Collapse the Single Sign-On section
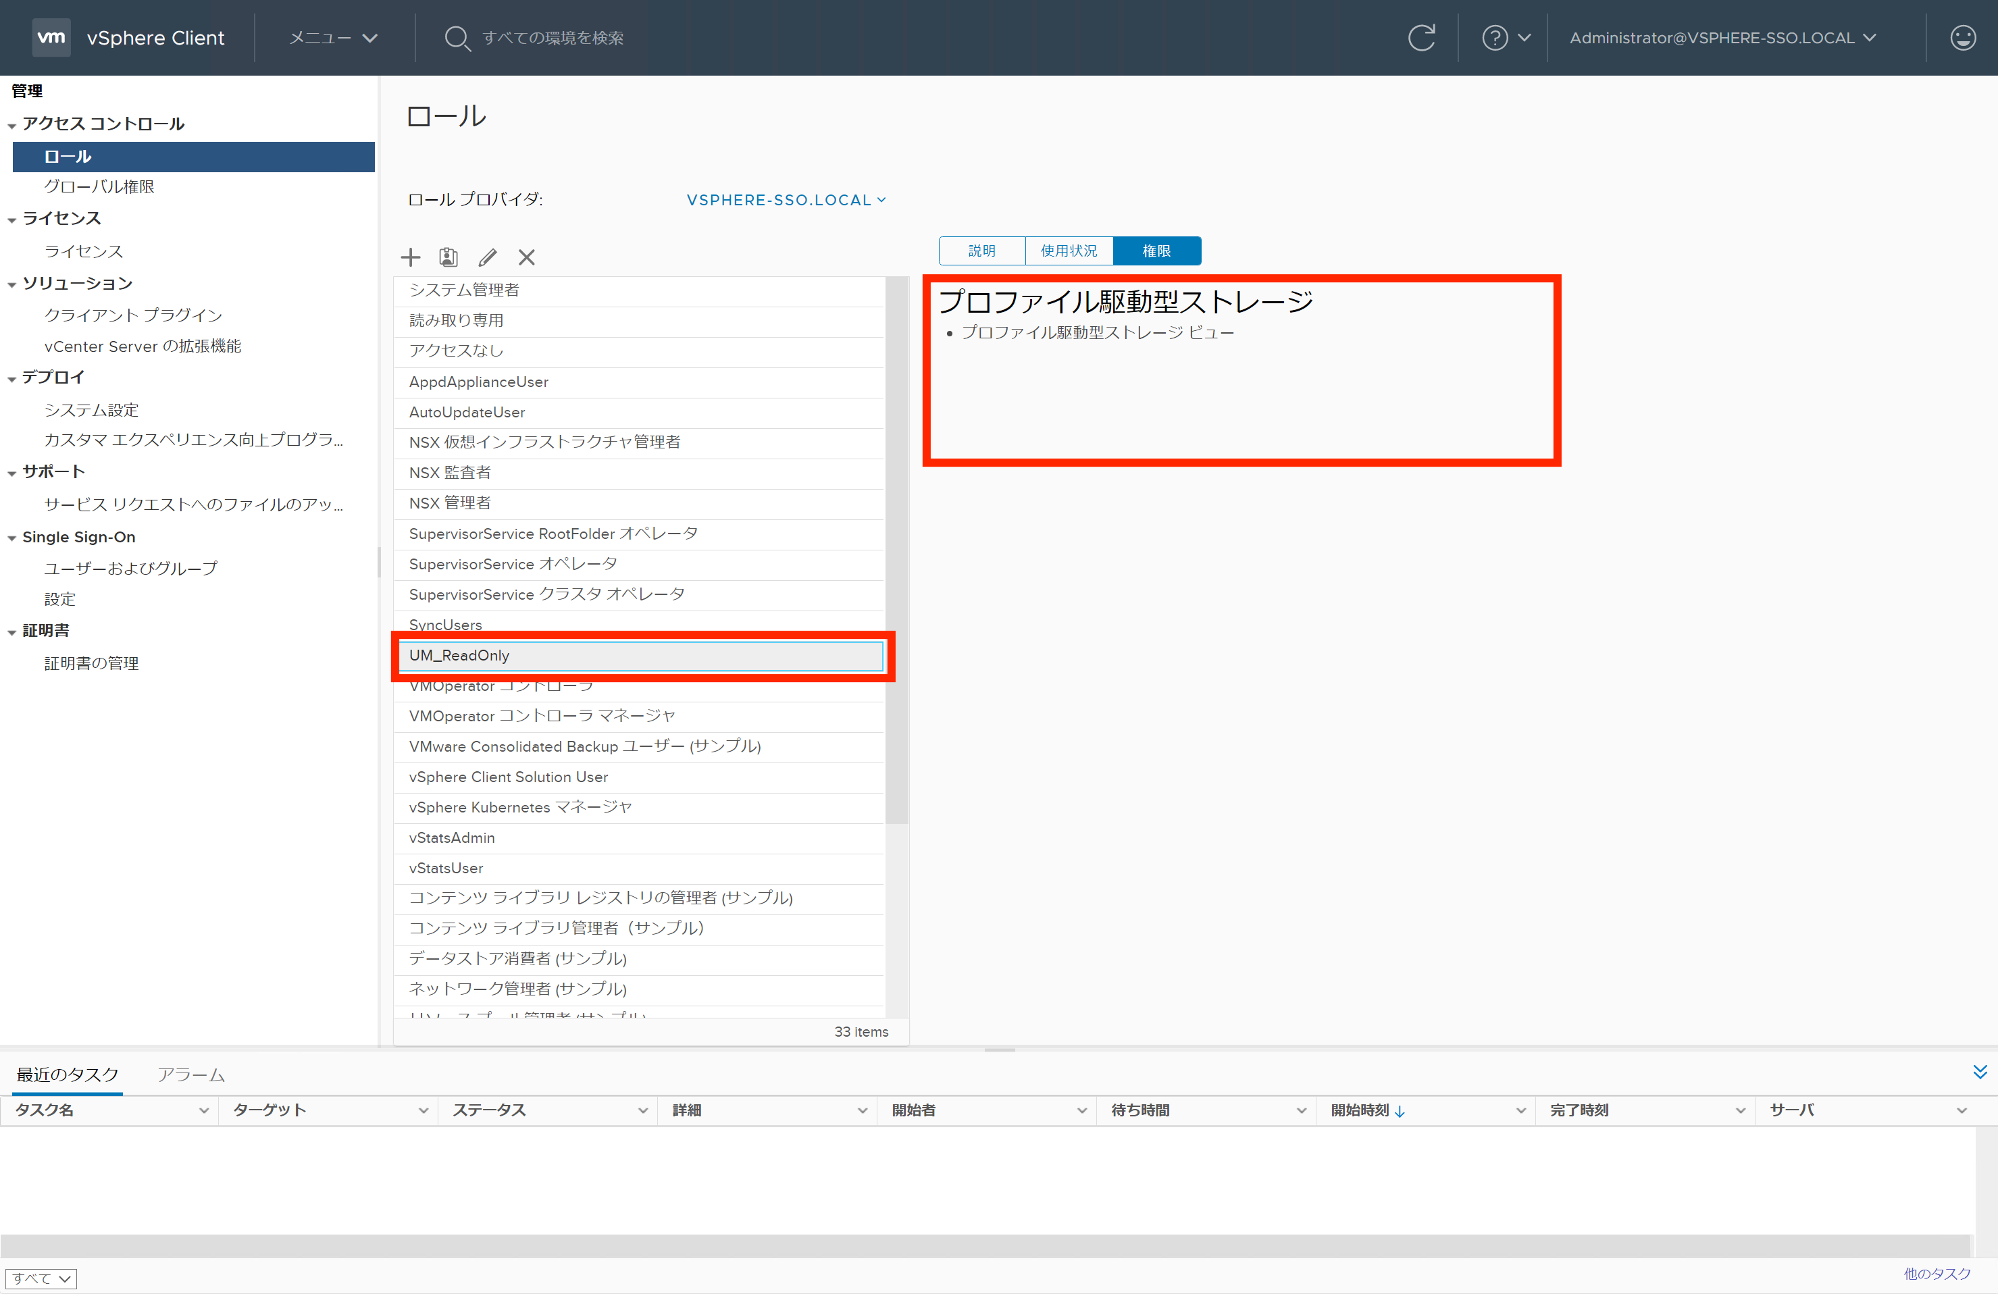 pyautogui.click(x=11, y=539)
